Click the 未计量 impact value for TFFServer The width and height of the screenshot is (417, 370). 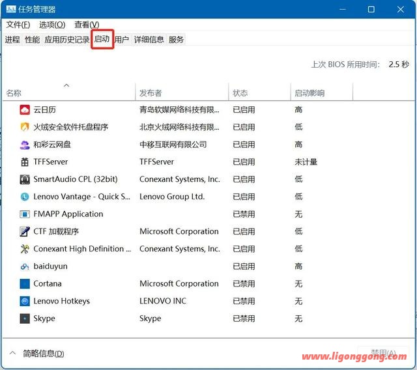click(306, 162)
